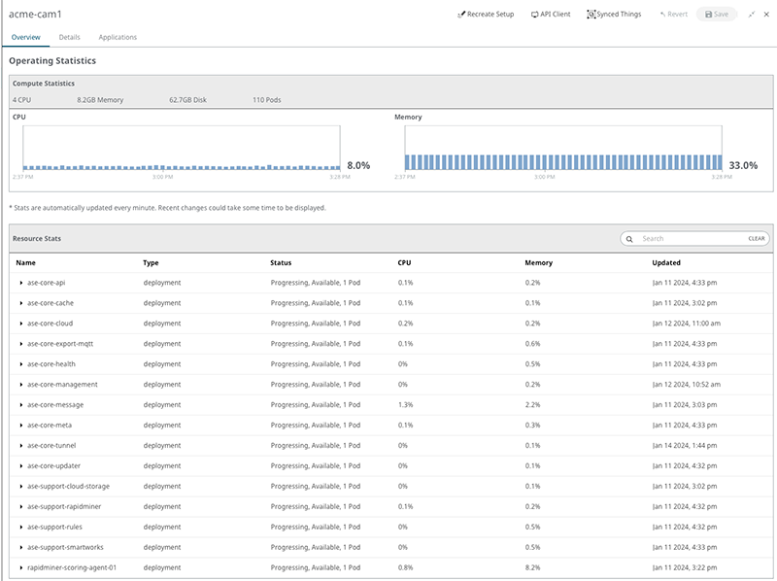This screenshot has height=581, width=777.
Task: Expand the rapidminer-scoring-agent-01 row
Action: pyautogui.click(x=20, y=567)
